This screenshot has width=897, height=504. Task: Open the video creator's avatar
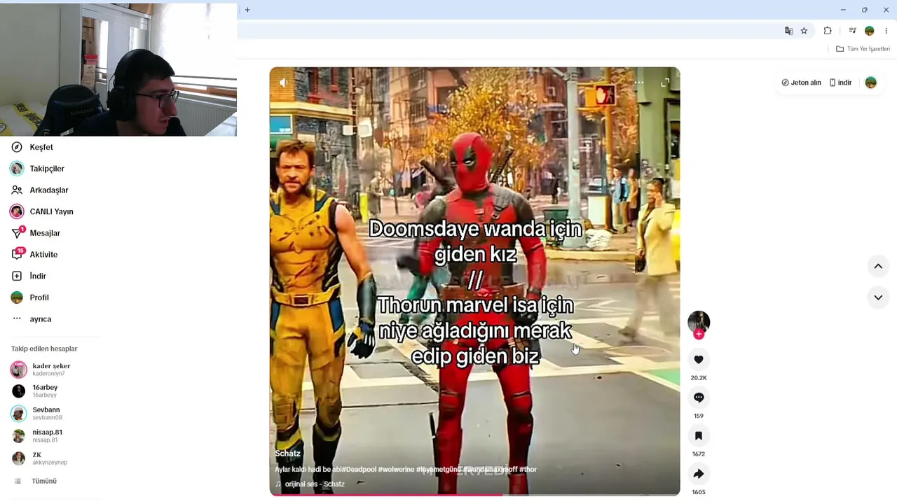[699, 322]
